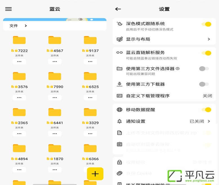Expand 显示与布局 chevron
This screenshot has height=185, width=219.
[x=209, y=39]
